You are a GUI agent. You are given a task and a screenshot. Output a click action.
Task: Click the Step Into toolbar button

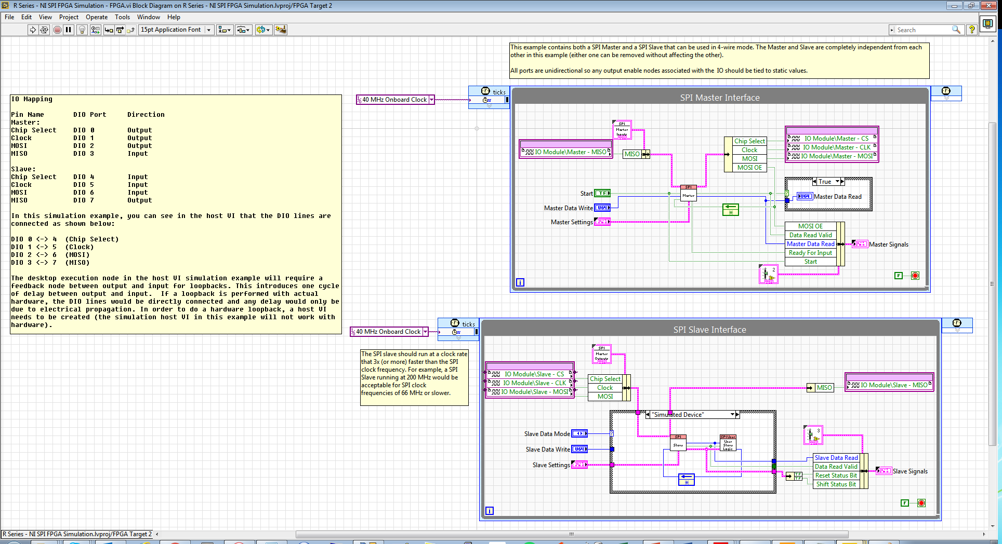click(x=109, y=30)
